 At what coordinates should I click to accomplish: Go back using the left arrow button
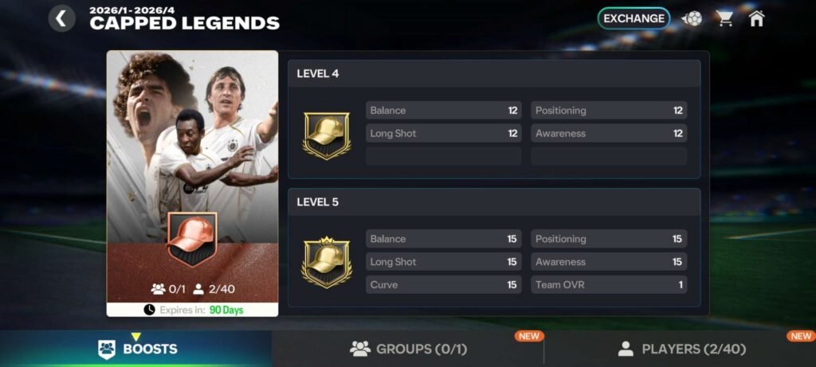pyautogui.click(x=61, y=19)
